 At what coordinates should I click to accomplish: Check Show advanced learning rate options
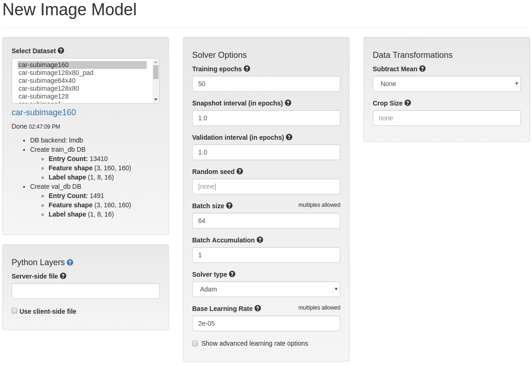(195, 343)
